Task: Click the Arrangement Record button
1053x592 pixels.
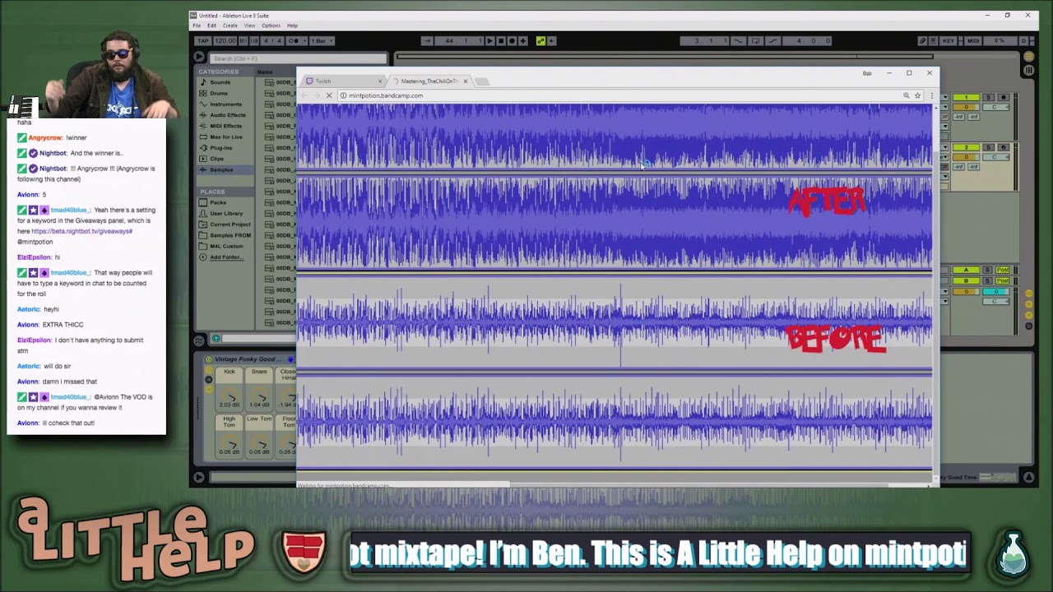Action: tap(512, 41)
